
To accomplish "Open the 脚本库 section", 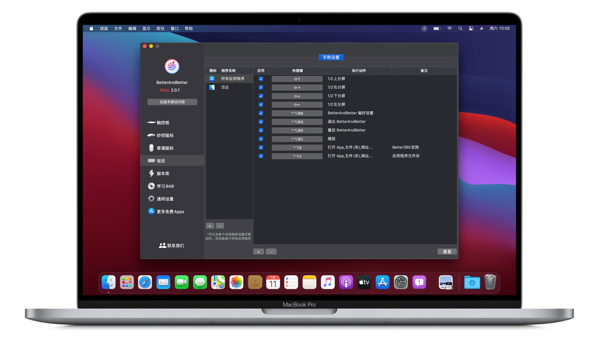I will click(162, 173).
